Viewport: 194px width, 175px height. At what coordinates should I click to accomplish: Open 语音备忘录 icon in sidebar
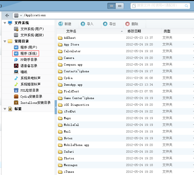pyautogui.click(x=16, y=66)
